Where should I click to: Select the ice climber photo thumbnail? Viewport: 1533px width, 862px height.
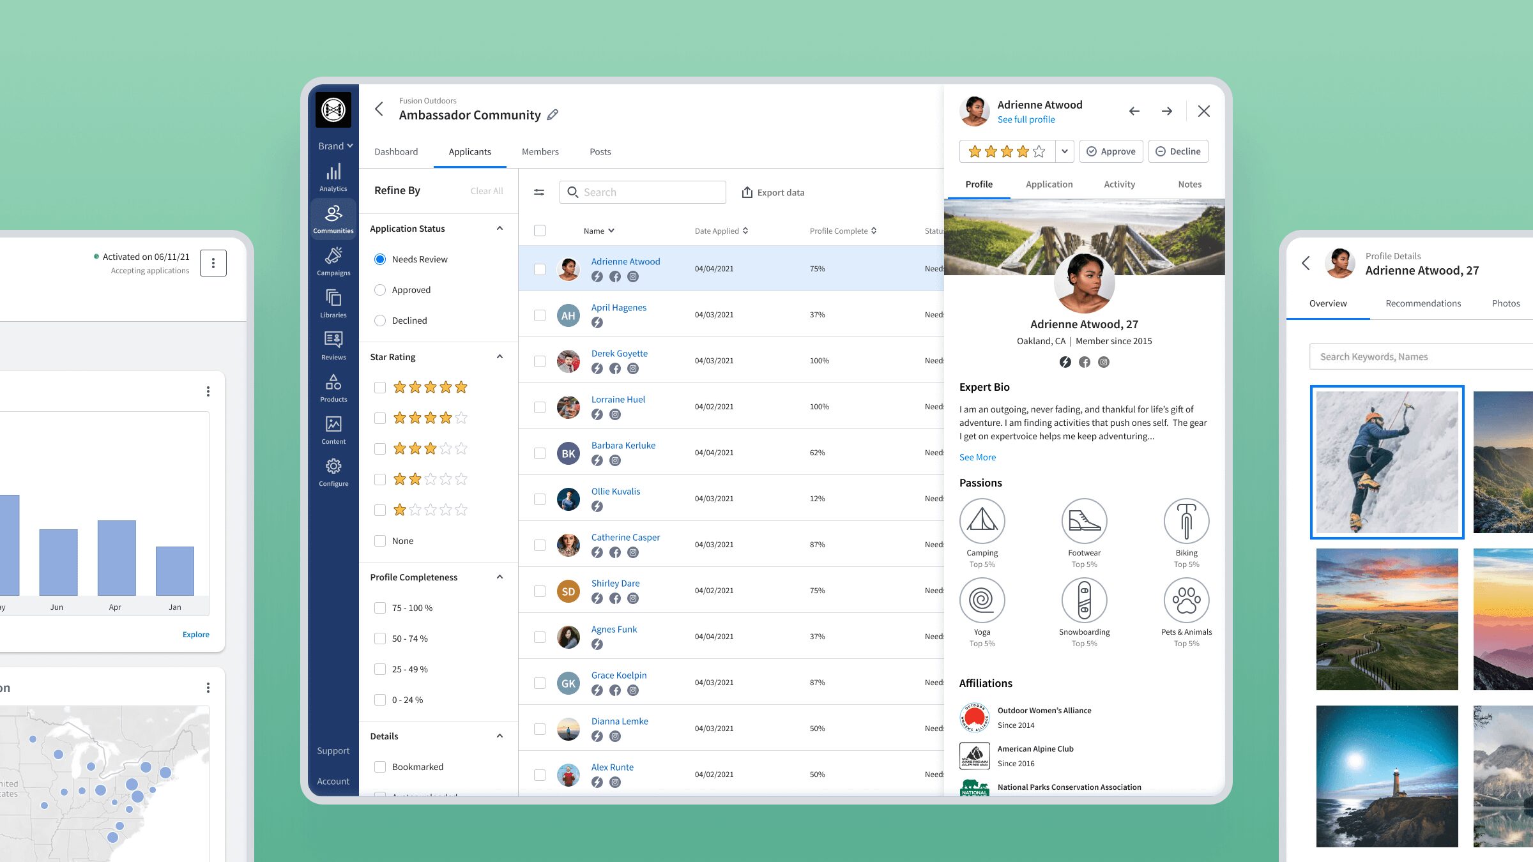[x=1387, y=462]
